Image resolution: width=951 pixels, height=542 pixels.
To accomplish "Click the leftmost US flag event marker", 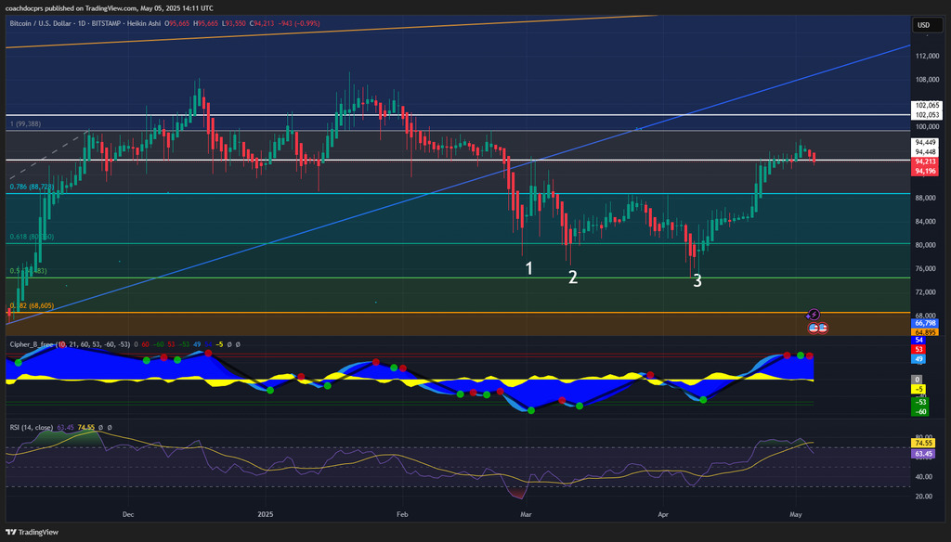I will click(x=814, y=328).
